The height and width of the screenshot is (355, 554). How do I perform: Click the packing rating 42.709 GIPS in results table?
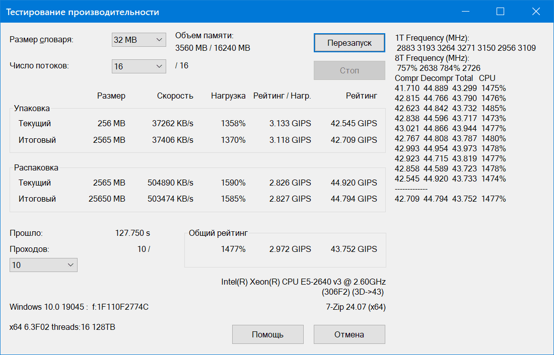click(354, 140)
